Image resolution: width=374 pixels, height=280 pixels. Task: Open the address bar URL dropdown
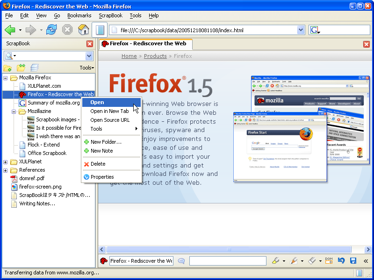[x=301, y=30]
